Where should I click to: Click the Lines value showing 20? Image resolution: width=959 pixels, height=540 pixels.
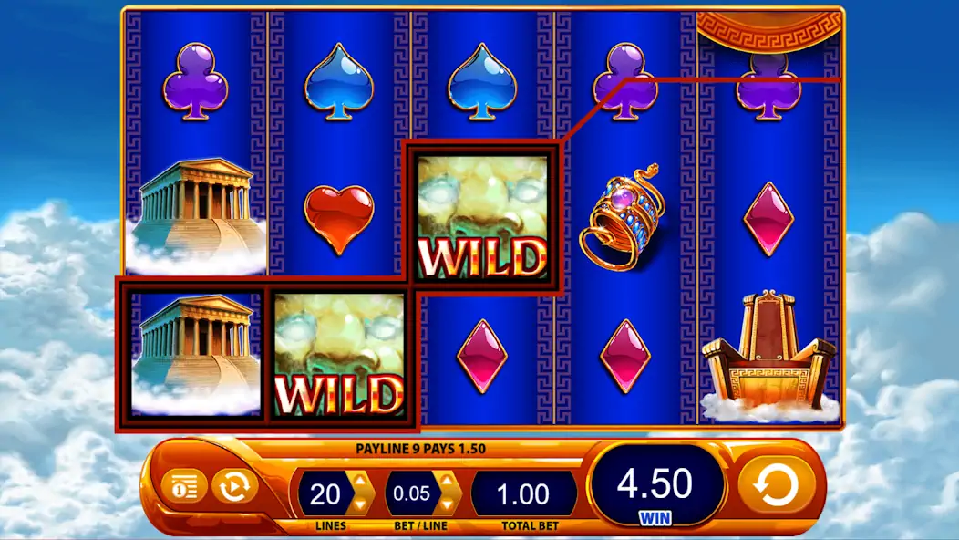click(325, 494)
